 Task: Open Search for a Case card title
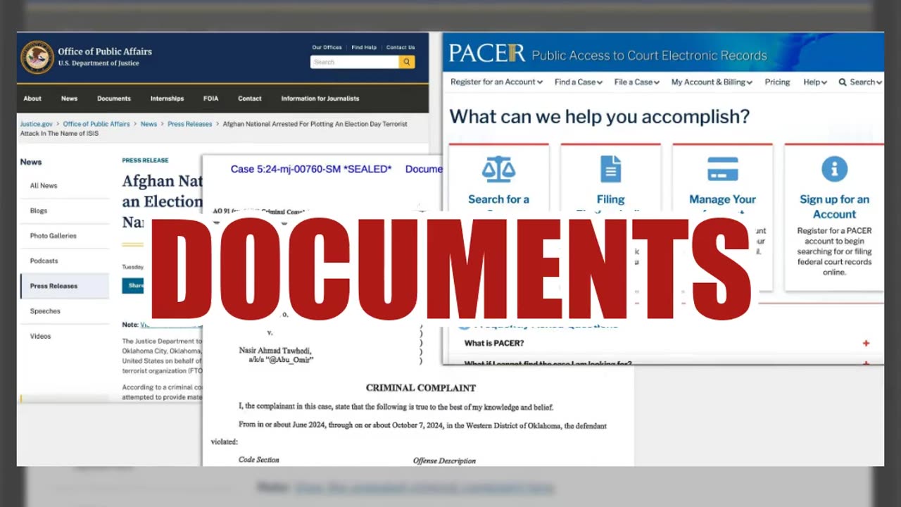tap(498, 201)
